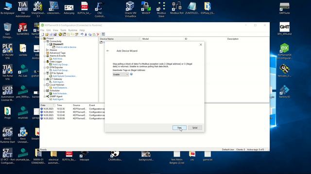Click the New Project toolbar icon
This screenshot has height=174, width=311.
[x=43, y=34]
